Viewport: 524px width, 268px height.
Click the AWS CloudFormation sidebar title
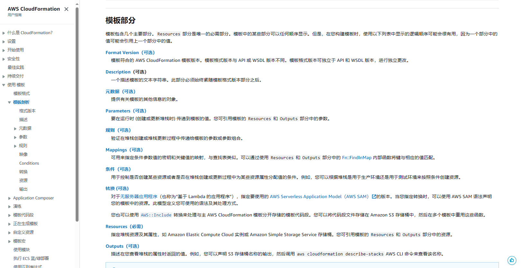tap(34, 9)
